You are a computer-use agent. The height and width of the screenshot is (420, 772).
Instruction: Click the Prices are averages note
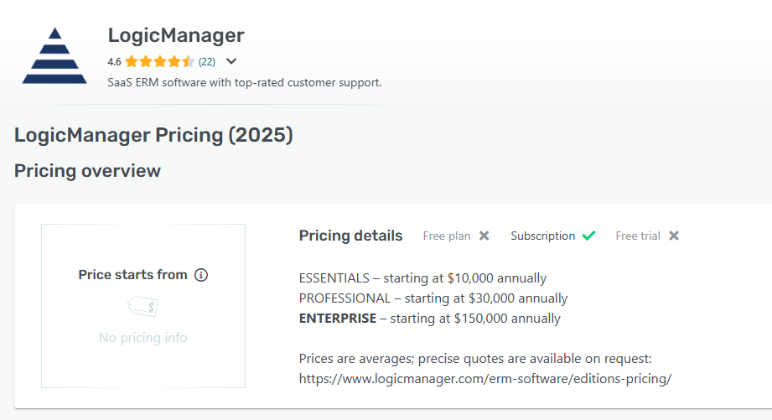click(x=475, y=359)
